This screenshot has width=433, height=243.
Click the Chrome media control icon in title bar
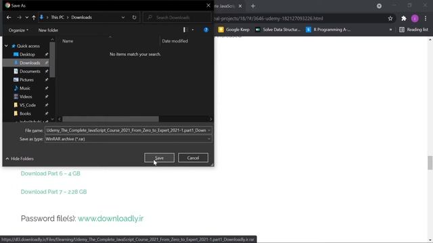coord(379,6)
